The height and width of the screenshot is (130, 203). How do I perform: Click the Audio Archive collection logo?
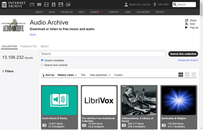(13, 25)
